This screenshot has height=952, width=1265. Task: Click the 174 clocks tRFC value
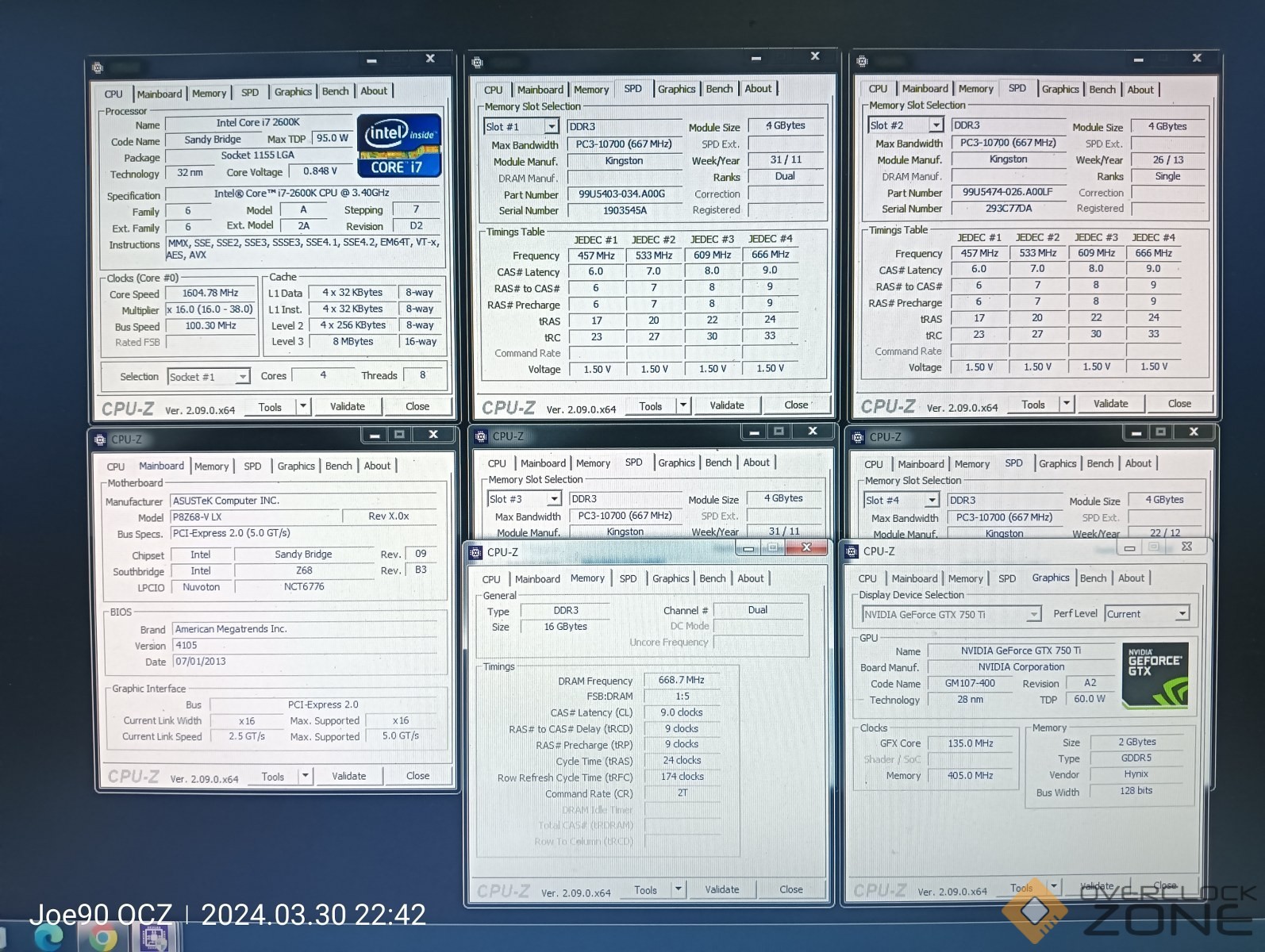[682, 777]
